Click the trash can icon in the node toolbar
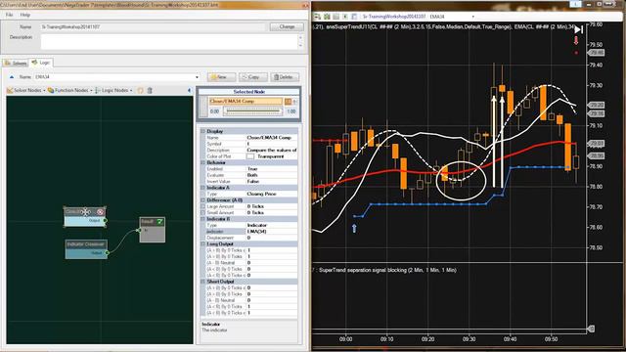This screenshot has height=352, width=626. click(x=150, y=91)
